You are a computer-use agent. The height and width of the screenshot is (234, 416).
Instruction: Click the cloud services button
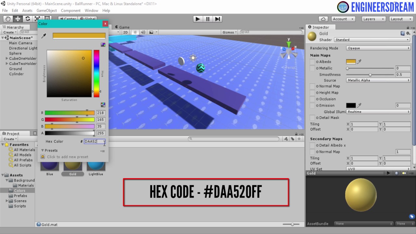pyautogui.click(x=323, y=19)
